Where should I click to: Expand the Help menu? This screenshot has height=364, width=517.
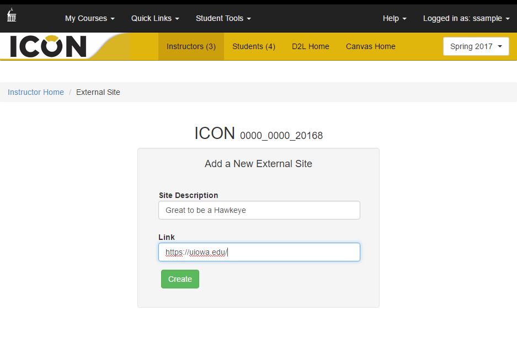pyautogui.click(x=395, y=18)
